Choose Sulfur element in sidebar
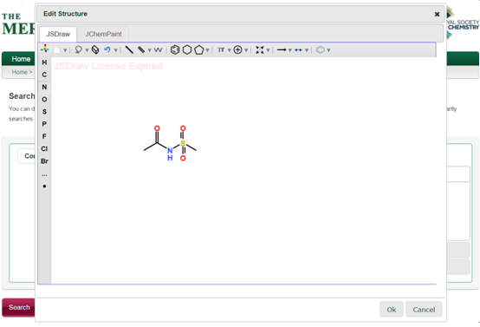This screenshot has width=480, height=327. [x=44, y=112]
